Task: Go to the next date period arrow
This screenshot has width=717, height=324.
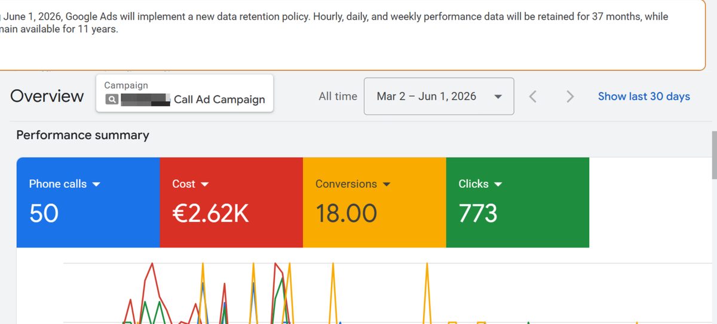Action: click(x=570, y=96)
